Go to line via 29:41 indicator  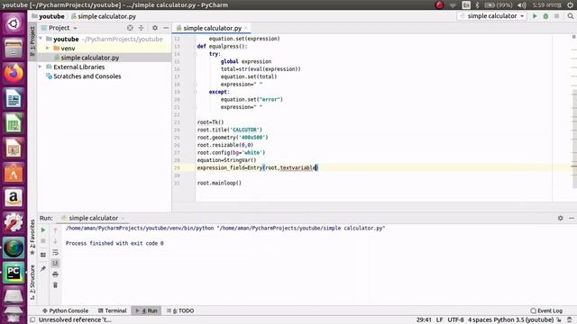click(x=424, y=320)
